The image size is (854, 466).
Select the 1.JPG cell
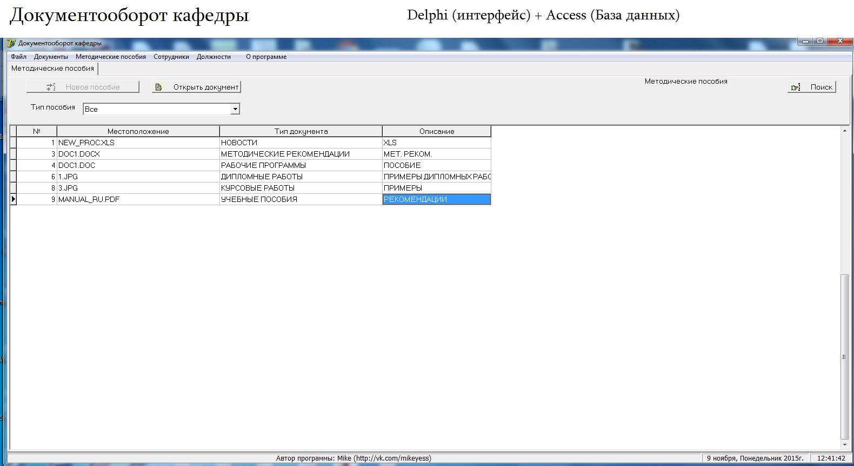point(138,177)
